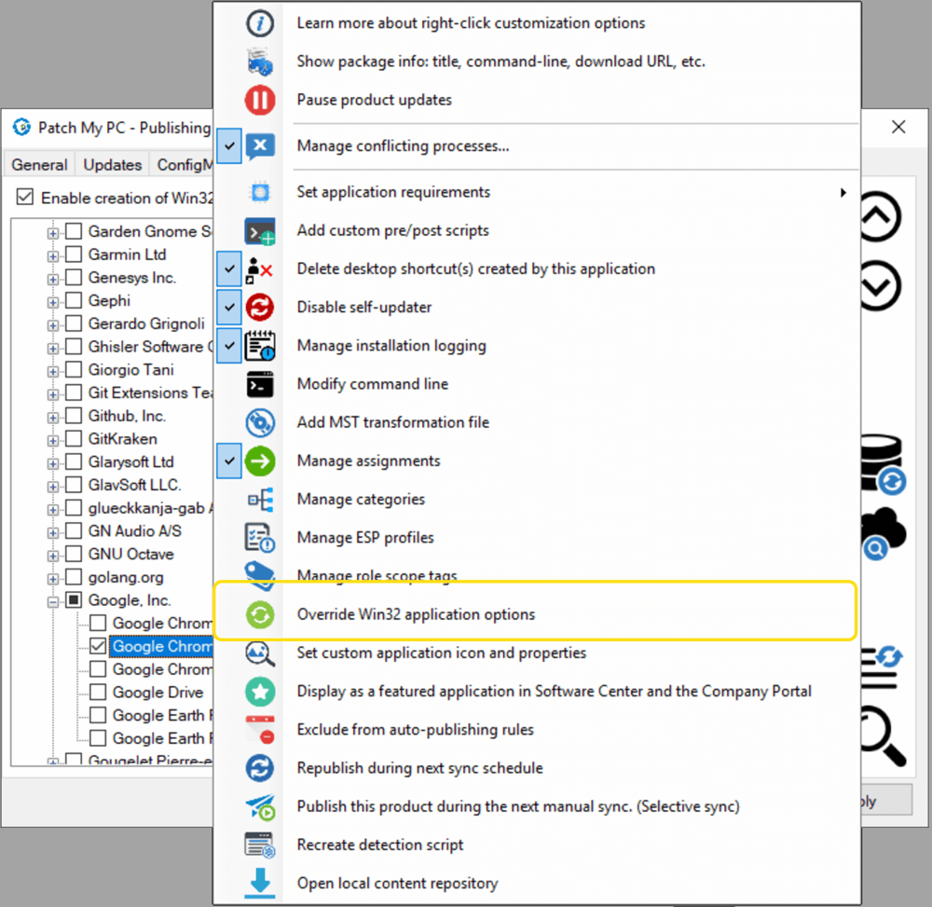Click the Manage ESP profiles checklist icon

coord(260,537)
